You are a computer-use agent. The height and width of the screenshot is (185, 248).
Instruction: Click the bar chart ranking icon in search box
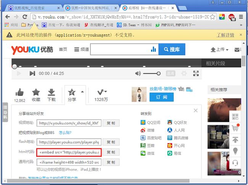pos(153,49)
